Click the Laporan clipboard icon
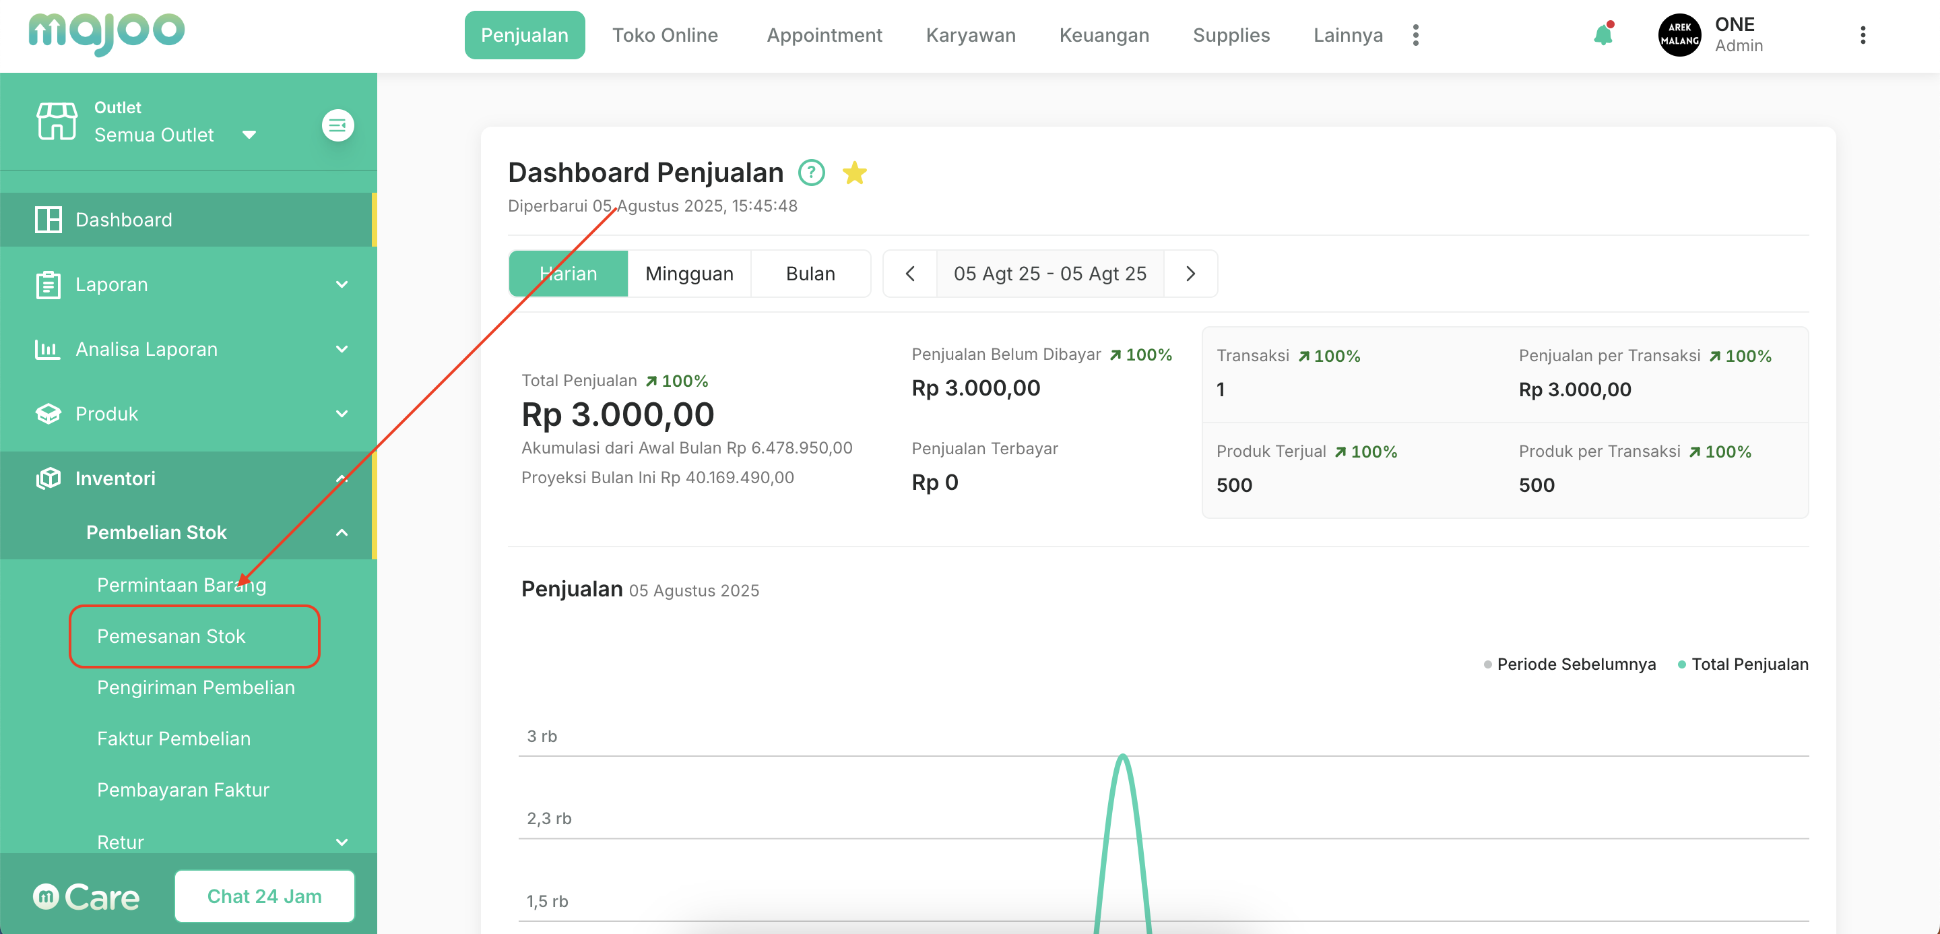The height and width of the screenshot is (934, 1940). [48, 285]
